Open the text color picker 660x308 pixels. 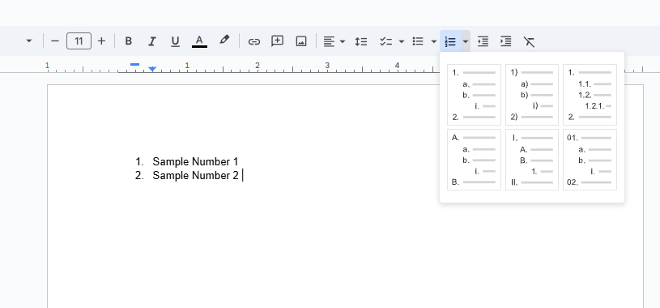click(199, 41)
